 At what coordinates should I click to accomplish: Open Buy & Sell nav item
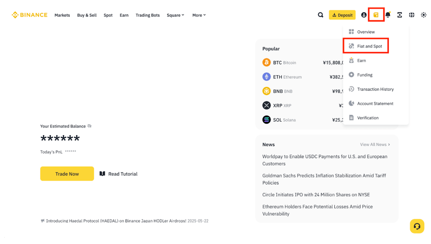pyautogui.click(x=87, y=15)
